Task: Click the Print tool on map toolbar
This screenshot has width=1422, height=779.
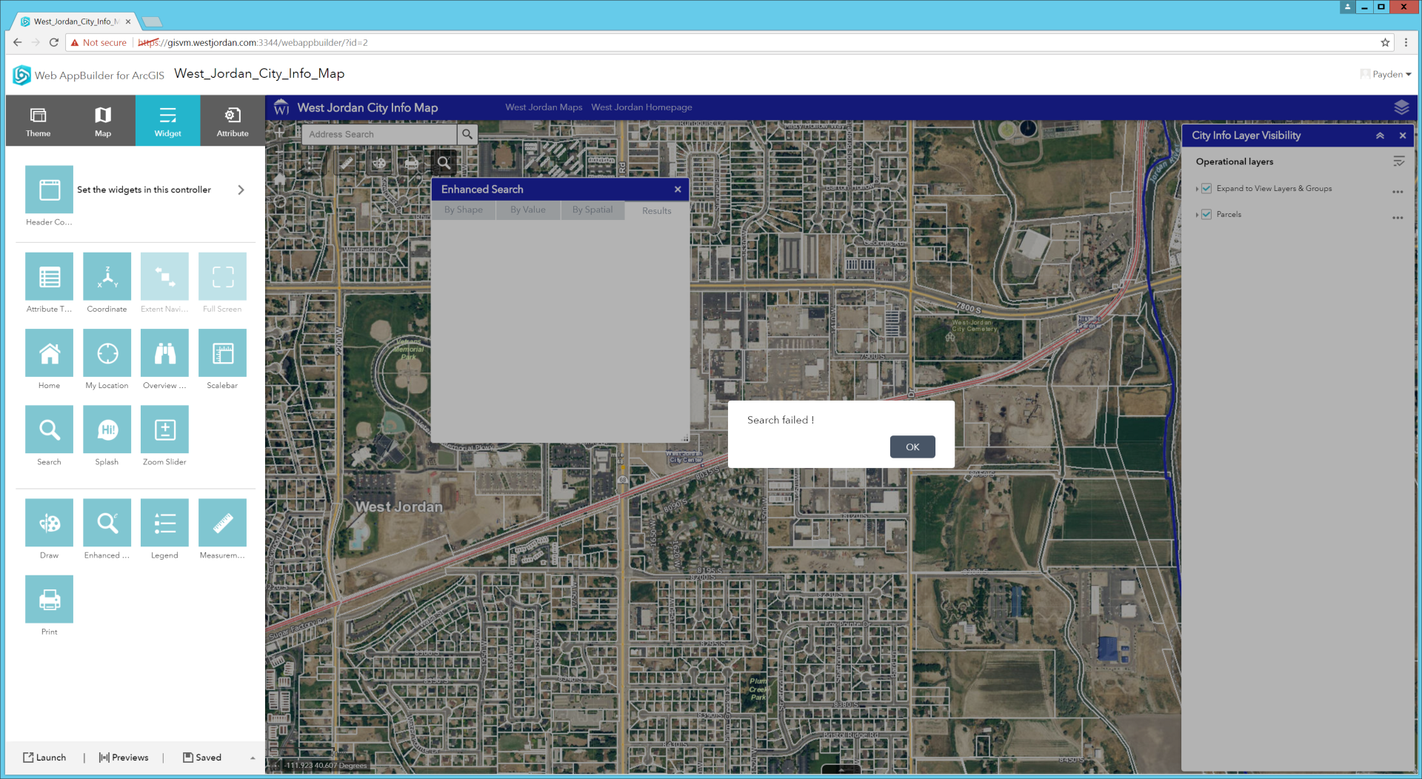Action: pyautogui.click(x=412, y=162)
